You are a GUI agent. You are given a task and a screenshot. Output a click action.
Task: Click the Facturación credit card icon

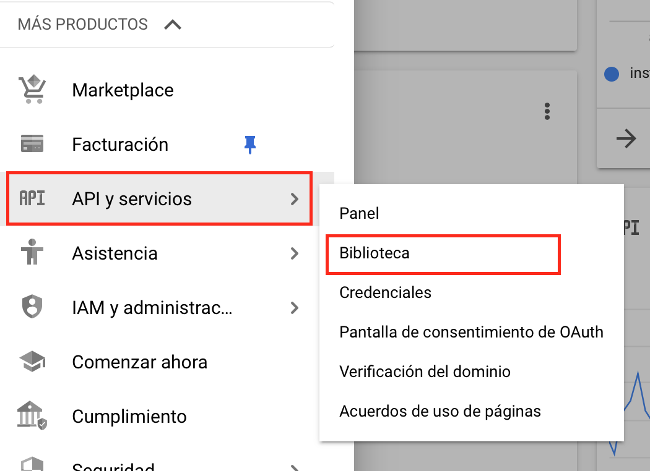coord(32,143)
